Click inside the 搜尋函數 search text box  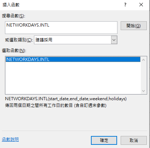(61, 28)
